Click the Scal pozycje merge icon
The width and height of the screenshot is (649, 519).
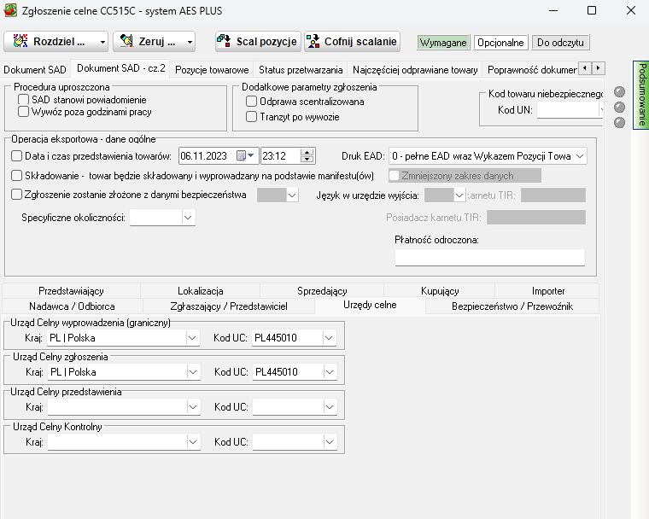click(224, 41)
